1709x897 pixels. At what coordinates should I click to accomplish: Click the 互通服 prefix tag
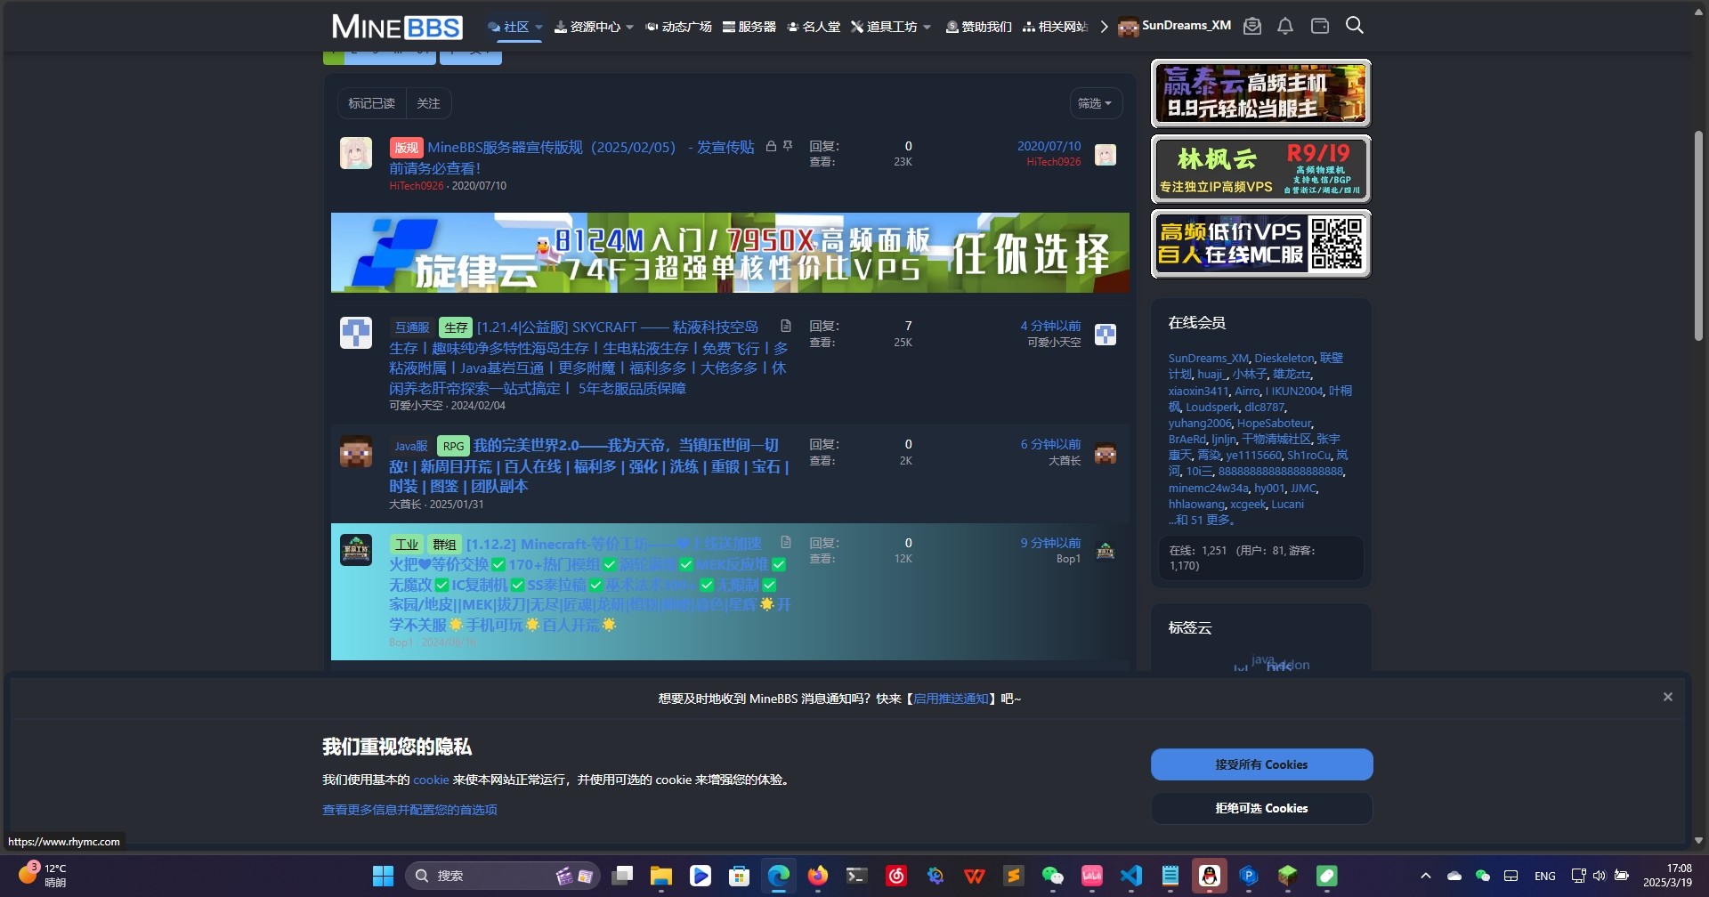coord(412,327)
